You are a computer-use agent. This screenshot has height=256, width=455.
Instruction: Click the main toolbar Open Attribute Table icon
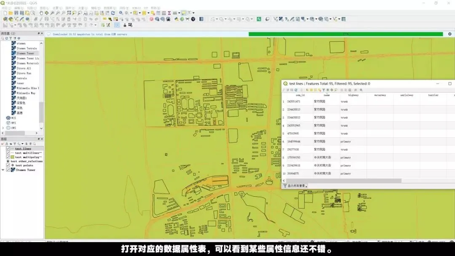[158, 13]
